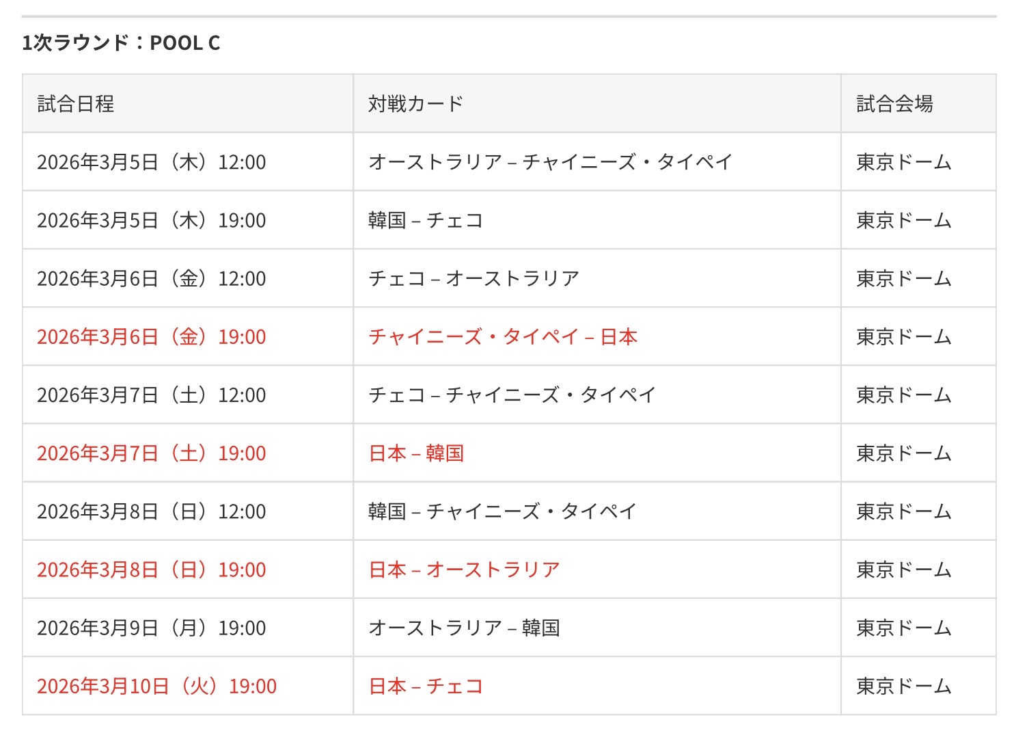The height and width of the screenshot is (735, 1016).
Task: Click the 韓国 – チャイニーズ・タイペイ matchup cell
Action: (503, 511)
